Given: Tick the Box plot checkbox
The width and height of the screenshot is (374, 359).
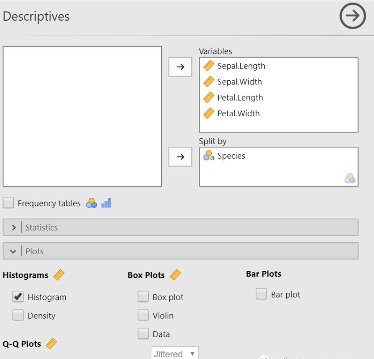Looking at the screenshot, I should pos(143,297).
